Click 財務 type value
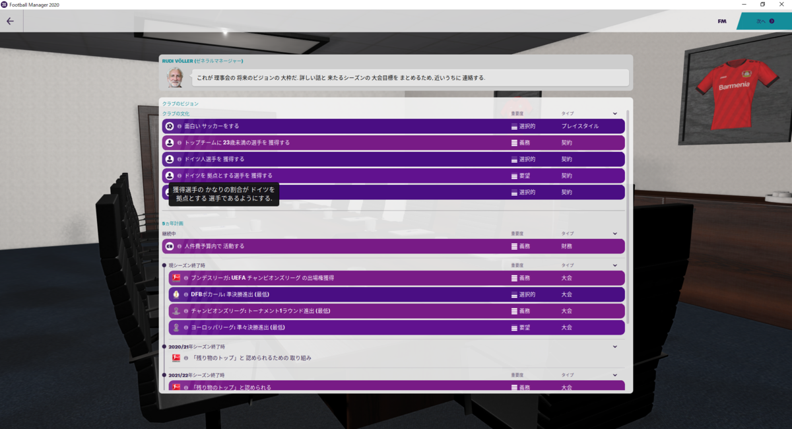 tap(567, 246)
